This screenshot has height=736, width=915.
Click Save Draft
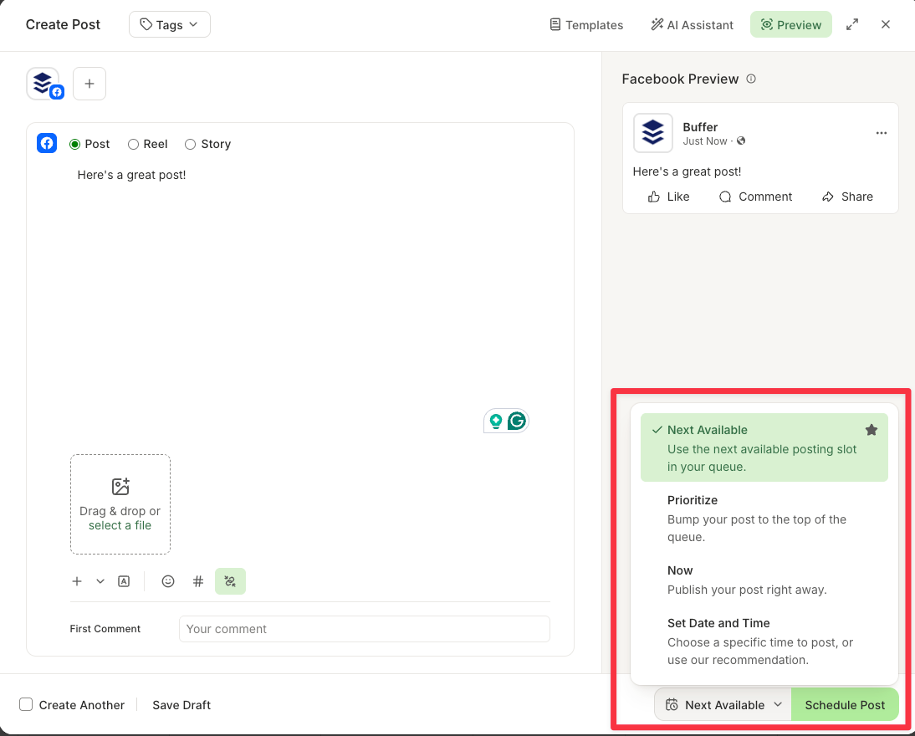click(x=181, y=705)
